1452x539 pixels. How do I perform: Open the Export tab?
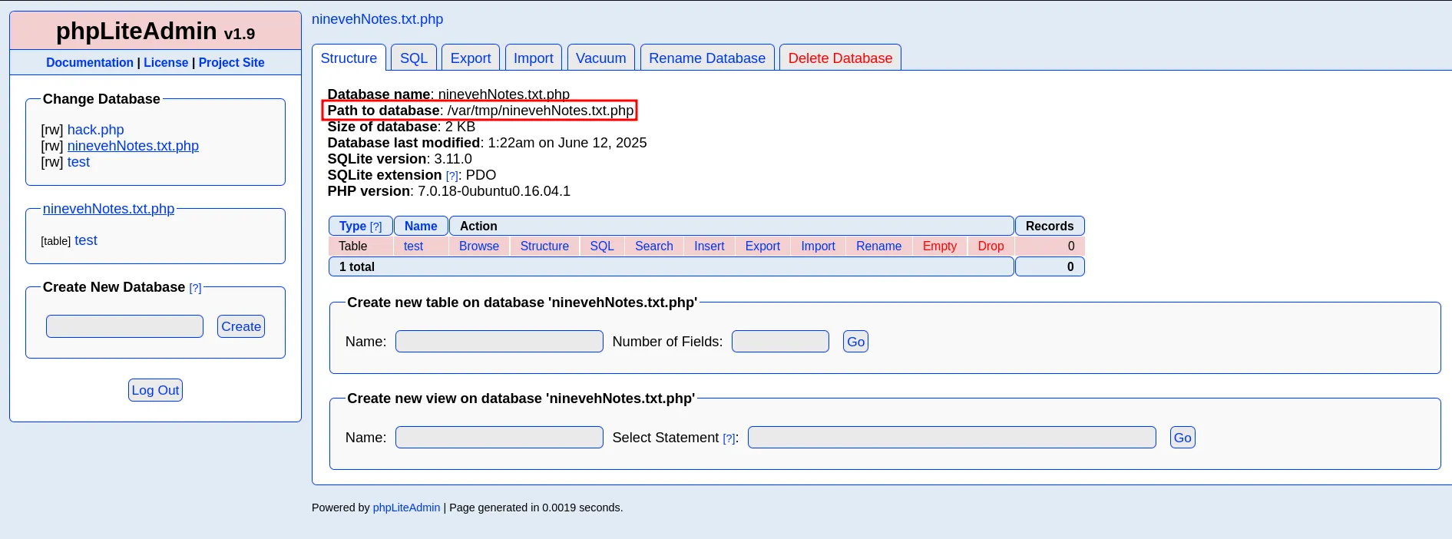coord(471,58)
